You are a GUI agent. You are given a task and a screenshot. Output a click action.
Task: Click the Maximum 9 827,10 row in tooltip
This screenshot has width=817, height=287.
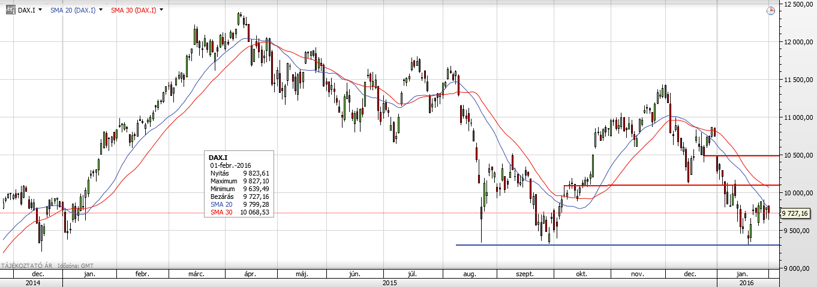(x=240, y=181)
